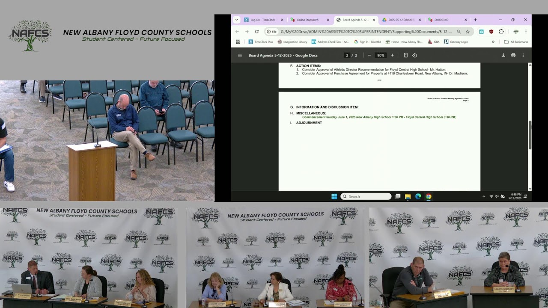
Task: Click the INFORMATION AND DISCUSSION ITEM heading
Action: pyautogui.click(x=327, y=107)
